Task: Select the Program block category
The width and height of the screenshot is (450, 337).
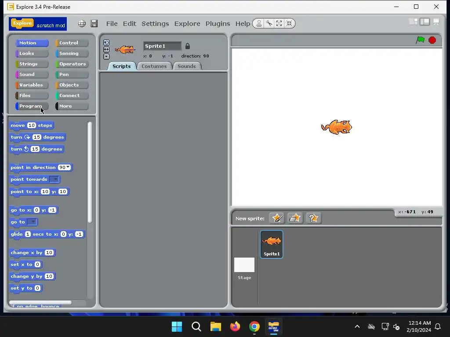Action: (32, 106)
